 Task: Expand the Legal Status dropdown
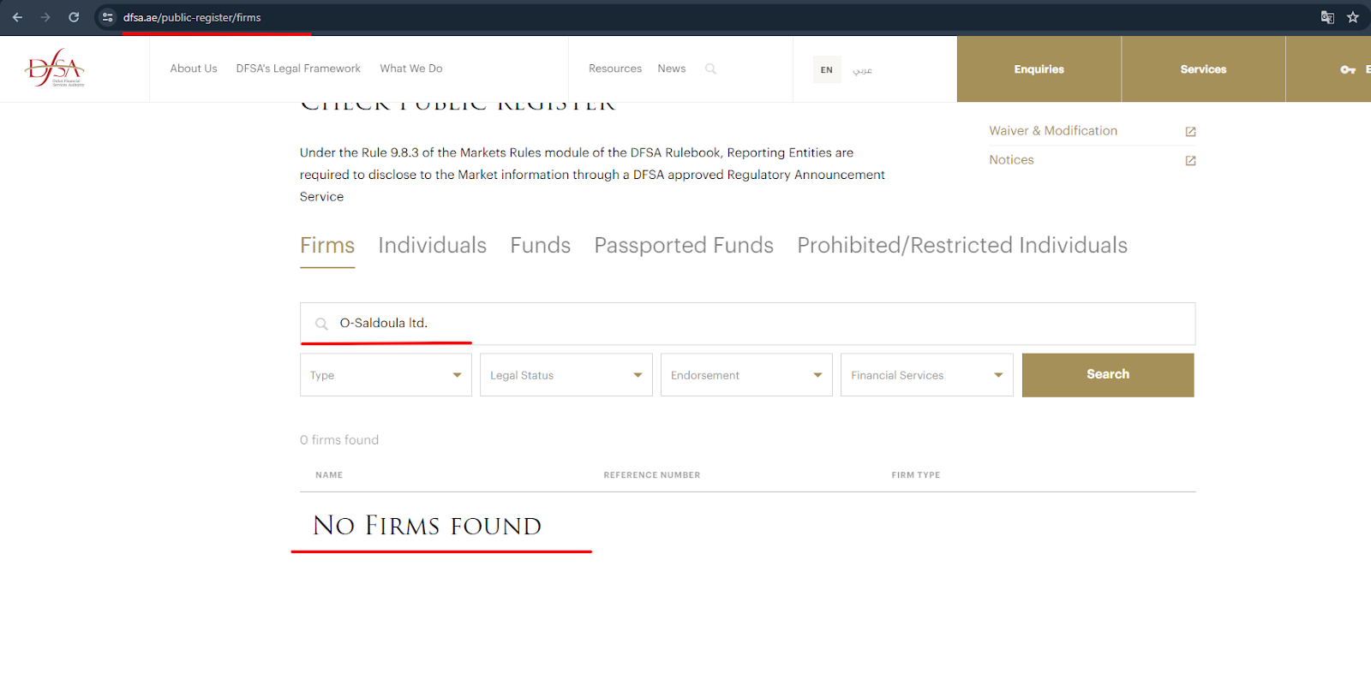tap(566, 375)
